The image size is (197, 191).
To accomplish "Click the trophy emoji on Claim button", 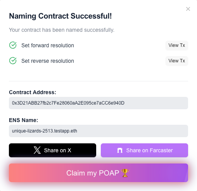I will tap(125, 173).
